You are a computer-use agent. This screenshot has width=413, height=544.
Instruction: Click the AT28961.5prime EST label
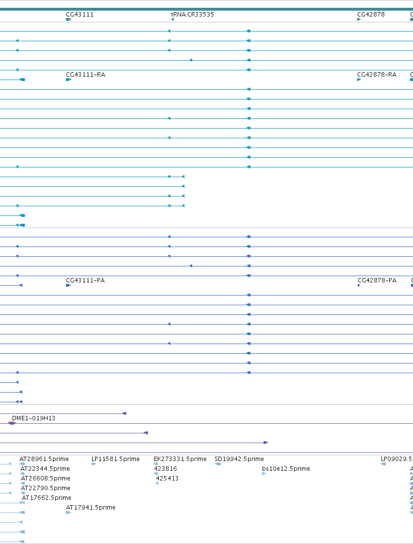coord(44,459)
